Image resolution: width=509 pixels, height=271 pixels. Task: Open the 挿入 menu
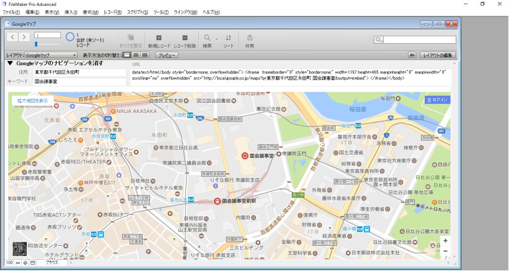71,12
